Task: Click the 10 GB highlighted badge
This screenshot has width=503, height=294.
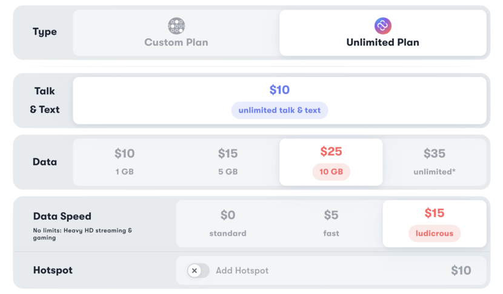Action: click(331, 172)
